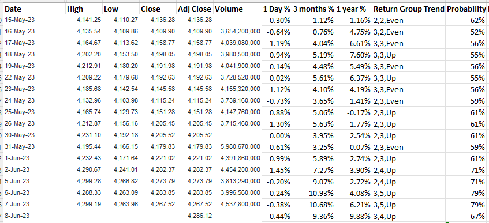This screenshot has width=489, height=223.
Task: Click volume cell 5,980,670,000
Action: tap(238, 147)
